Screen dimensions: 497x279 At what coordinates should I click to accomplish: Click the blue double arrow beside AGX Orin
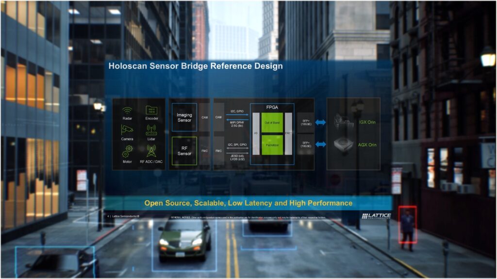tap(320, 144)
